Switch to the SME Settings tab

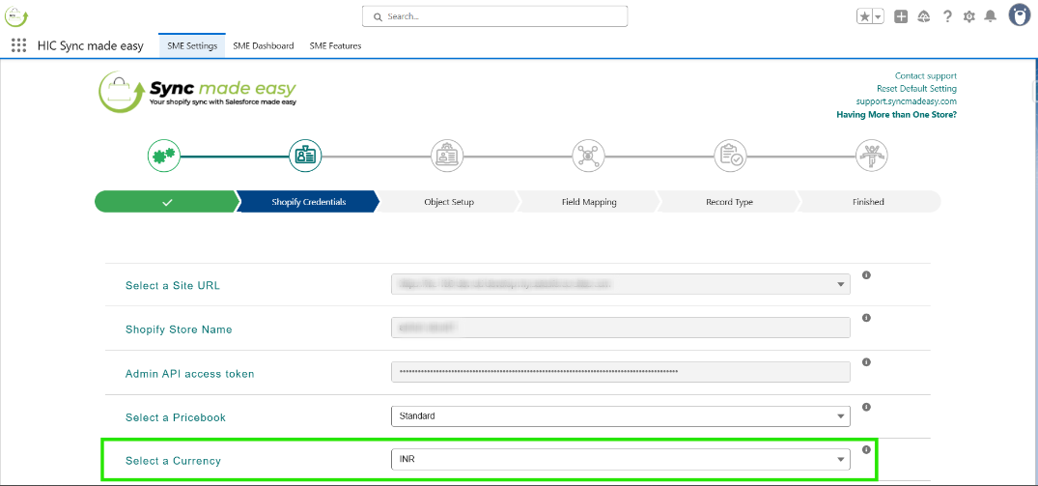pos(192,45)
